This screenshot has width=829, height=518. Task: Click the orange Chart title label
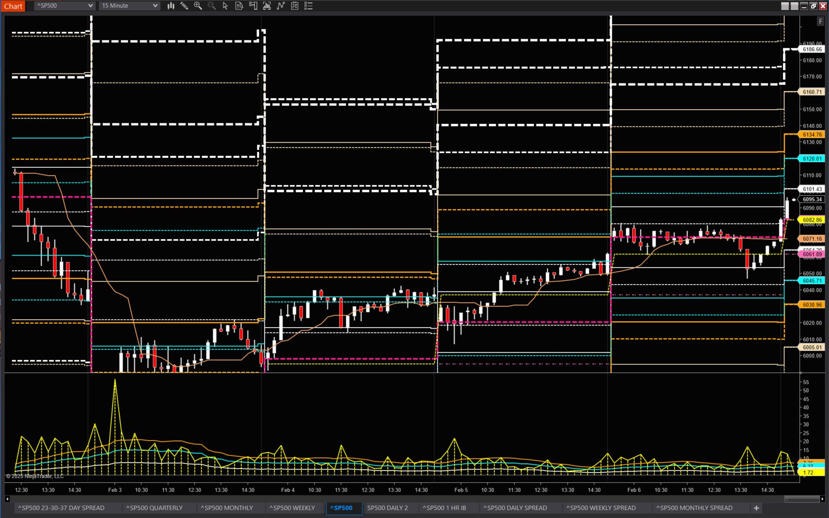[x=13, y=6]
